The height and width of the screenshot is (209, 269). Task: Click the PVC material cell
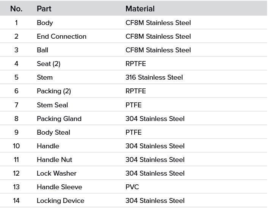(x=132, y=187)
